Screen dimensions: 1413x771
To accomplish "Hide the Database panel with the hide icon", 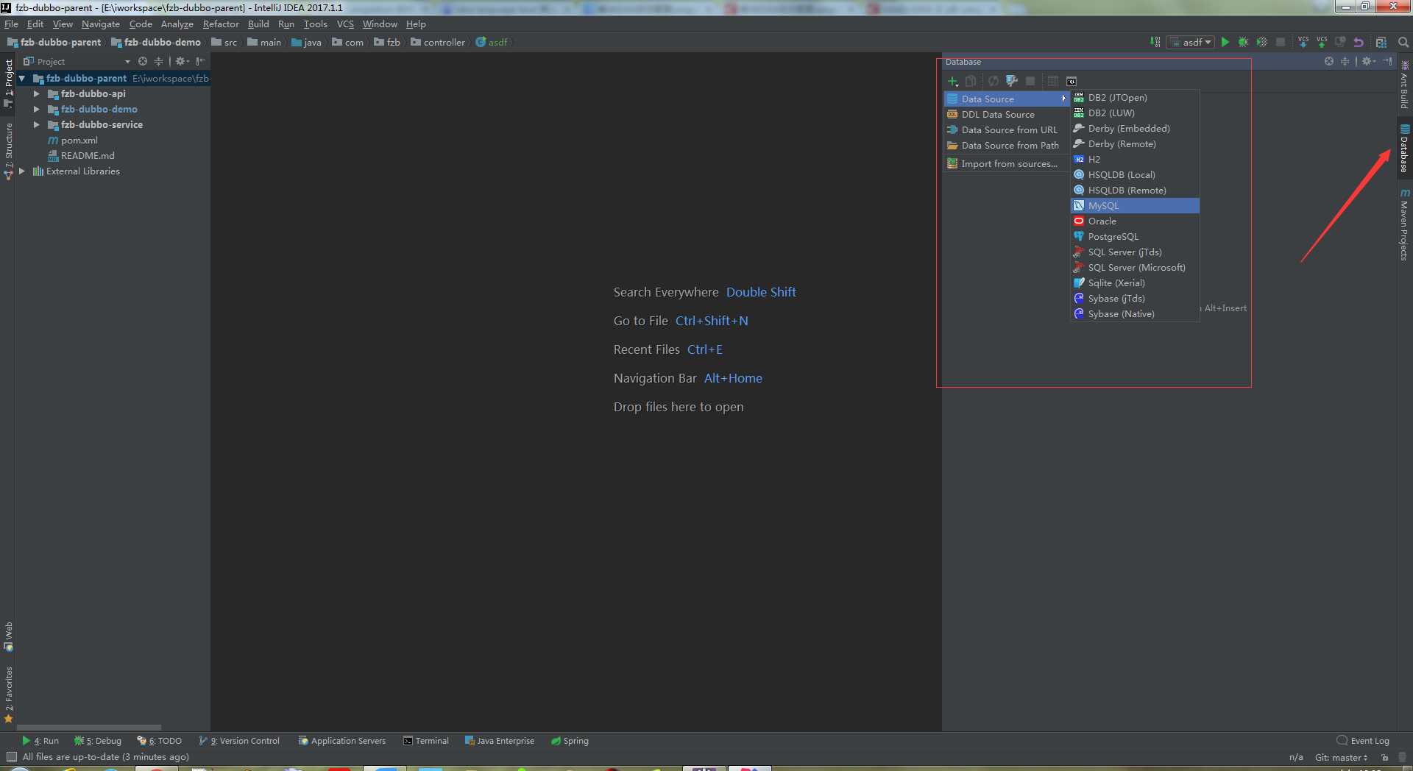I will click(1387, 62).
